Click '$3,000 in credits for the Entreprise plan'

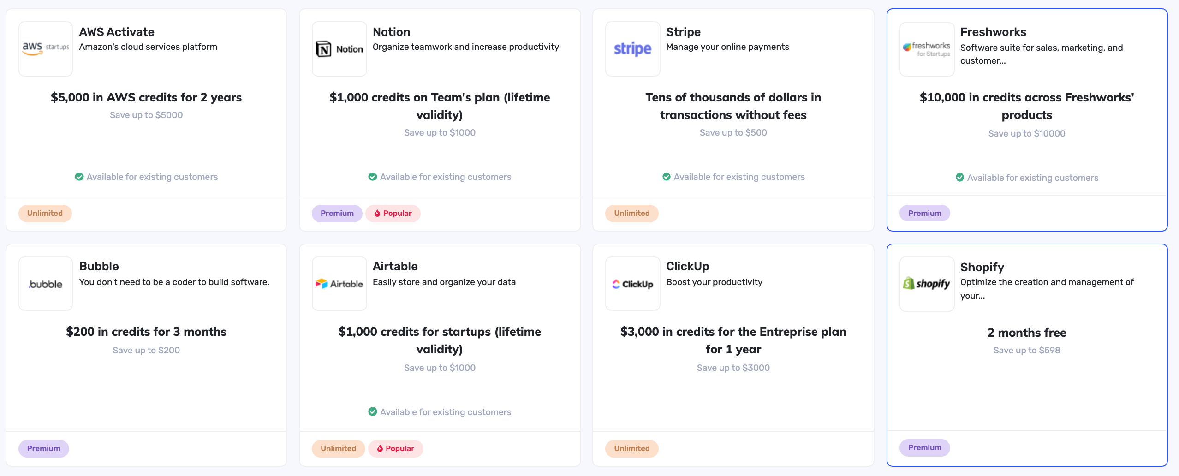(733, 340)
